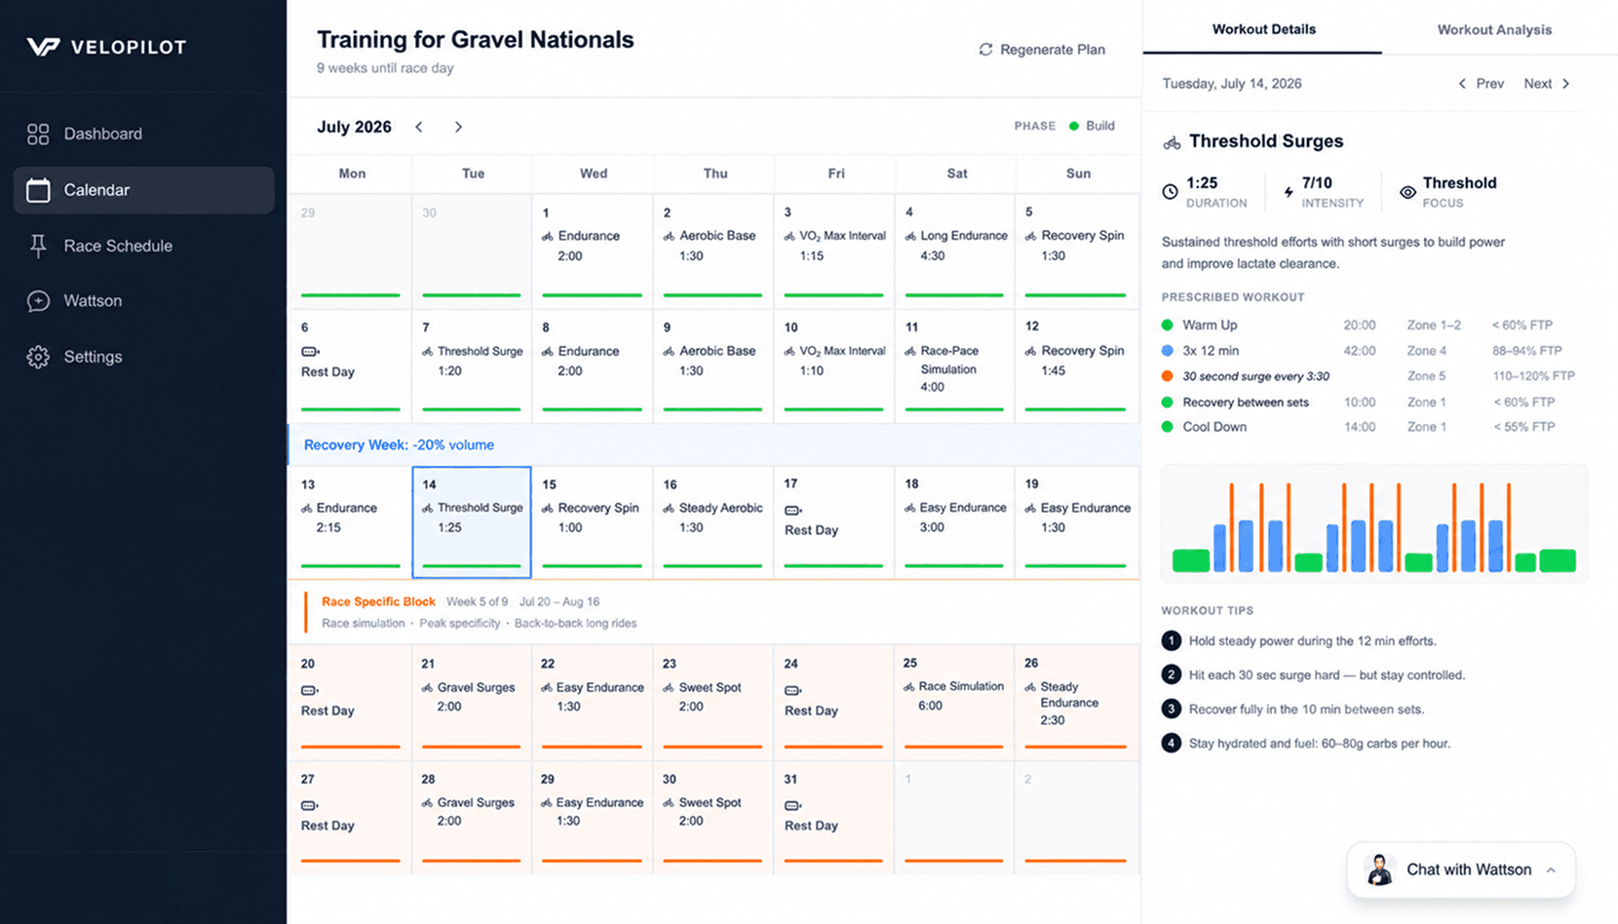
Task: Expand the Chat with Wattson panel chevron
Action: pos(1551,869)
